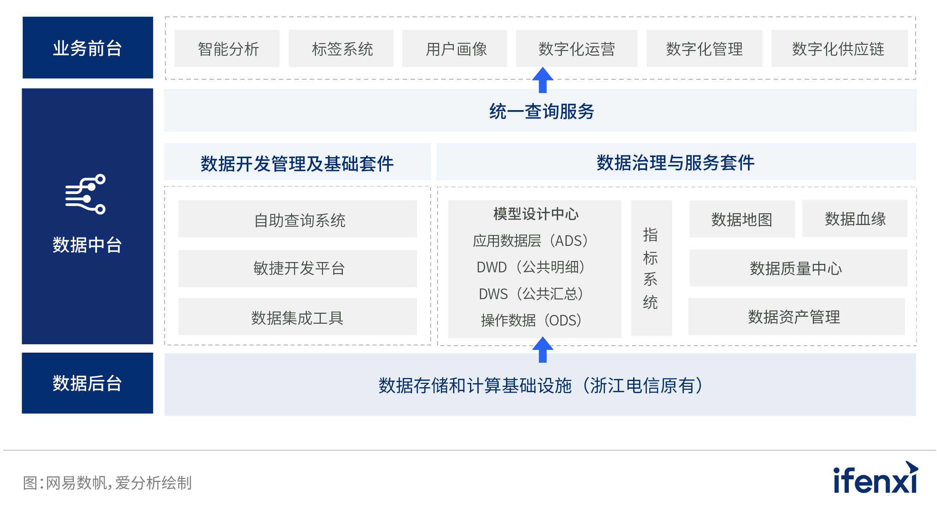Select the 智能分析 box
Screen dimensions: 937x512
(x=227, y=48)
